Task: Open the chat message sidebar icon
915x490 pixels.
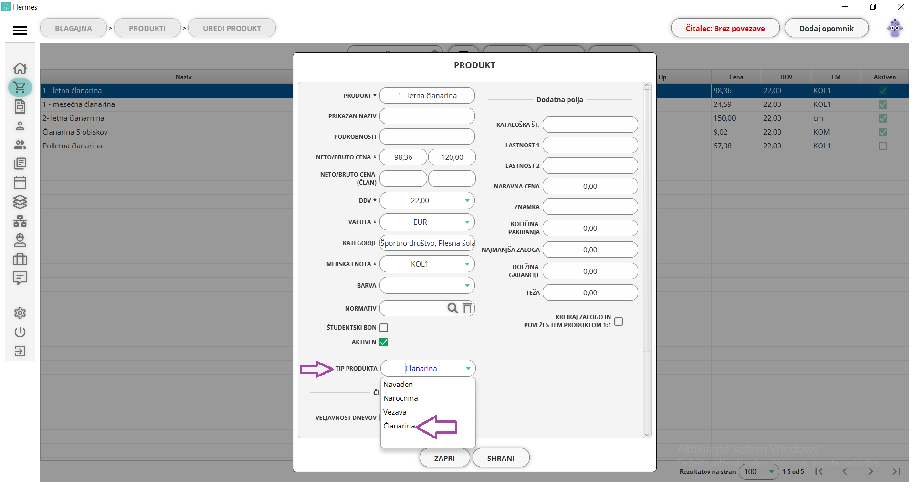Action: click(x=20, y=278)
